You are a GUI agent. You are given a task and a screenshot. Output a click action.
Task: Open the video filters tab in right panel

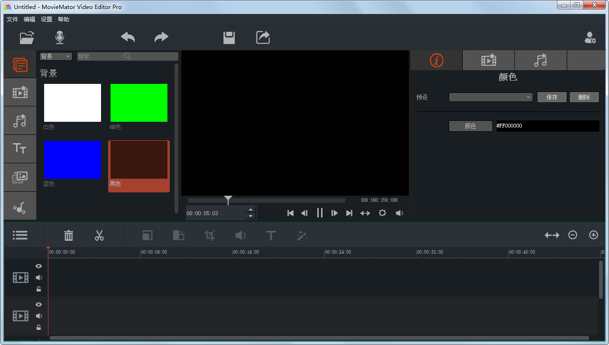[x=488, y=60]
